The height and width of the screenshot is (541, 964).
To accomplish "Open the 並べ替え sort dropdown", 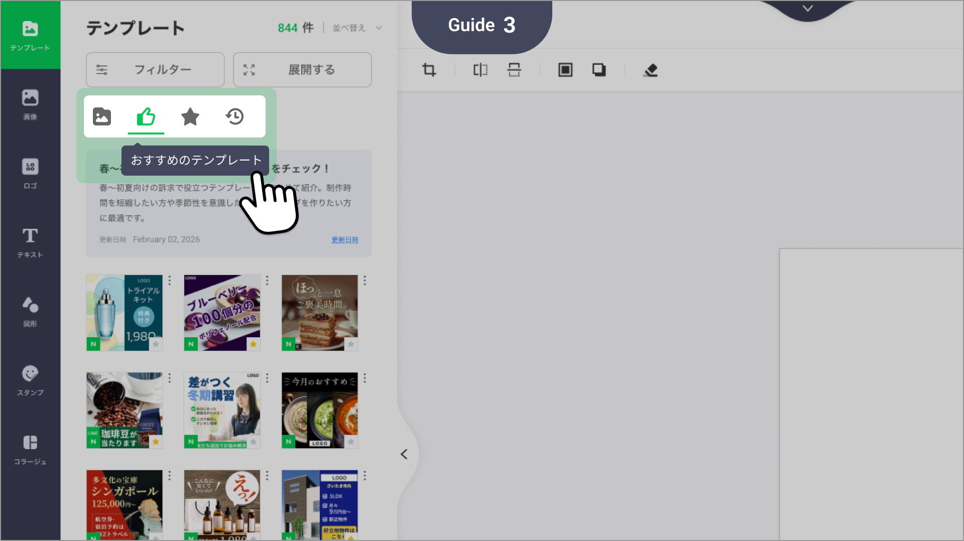I will [356, 28].
